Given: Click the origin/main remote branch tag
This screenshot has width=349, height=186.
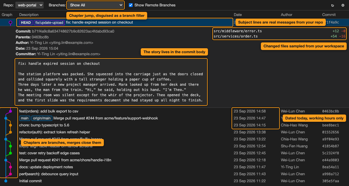Looking at the screenshot, I should point(42,118).
